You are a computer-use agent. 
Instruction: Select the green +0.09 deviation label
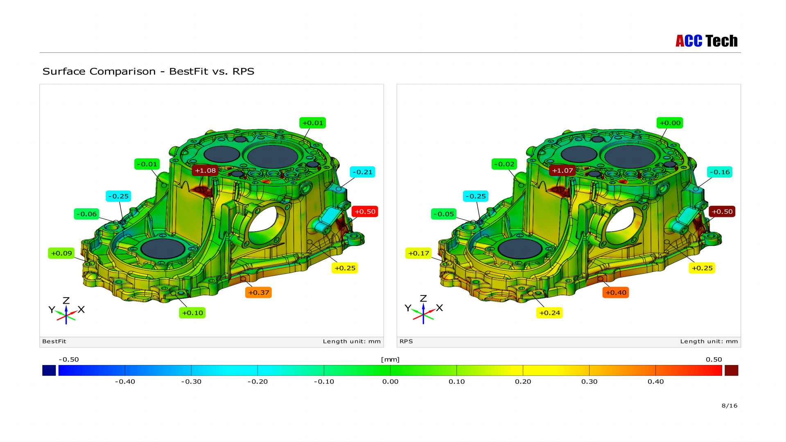pos(61,253)
